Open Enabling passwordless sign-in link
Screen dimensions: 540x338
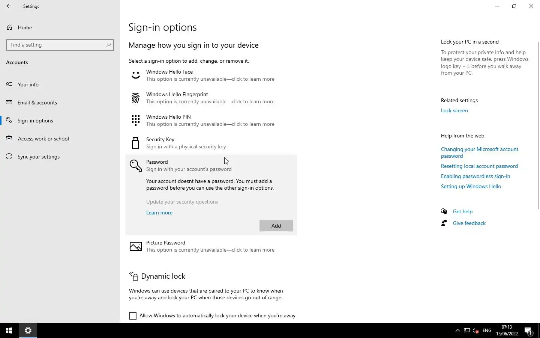475,176
